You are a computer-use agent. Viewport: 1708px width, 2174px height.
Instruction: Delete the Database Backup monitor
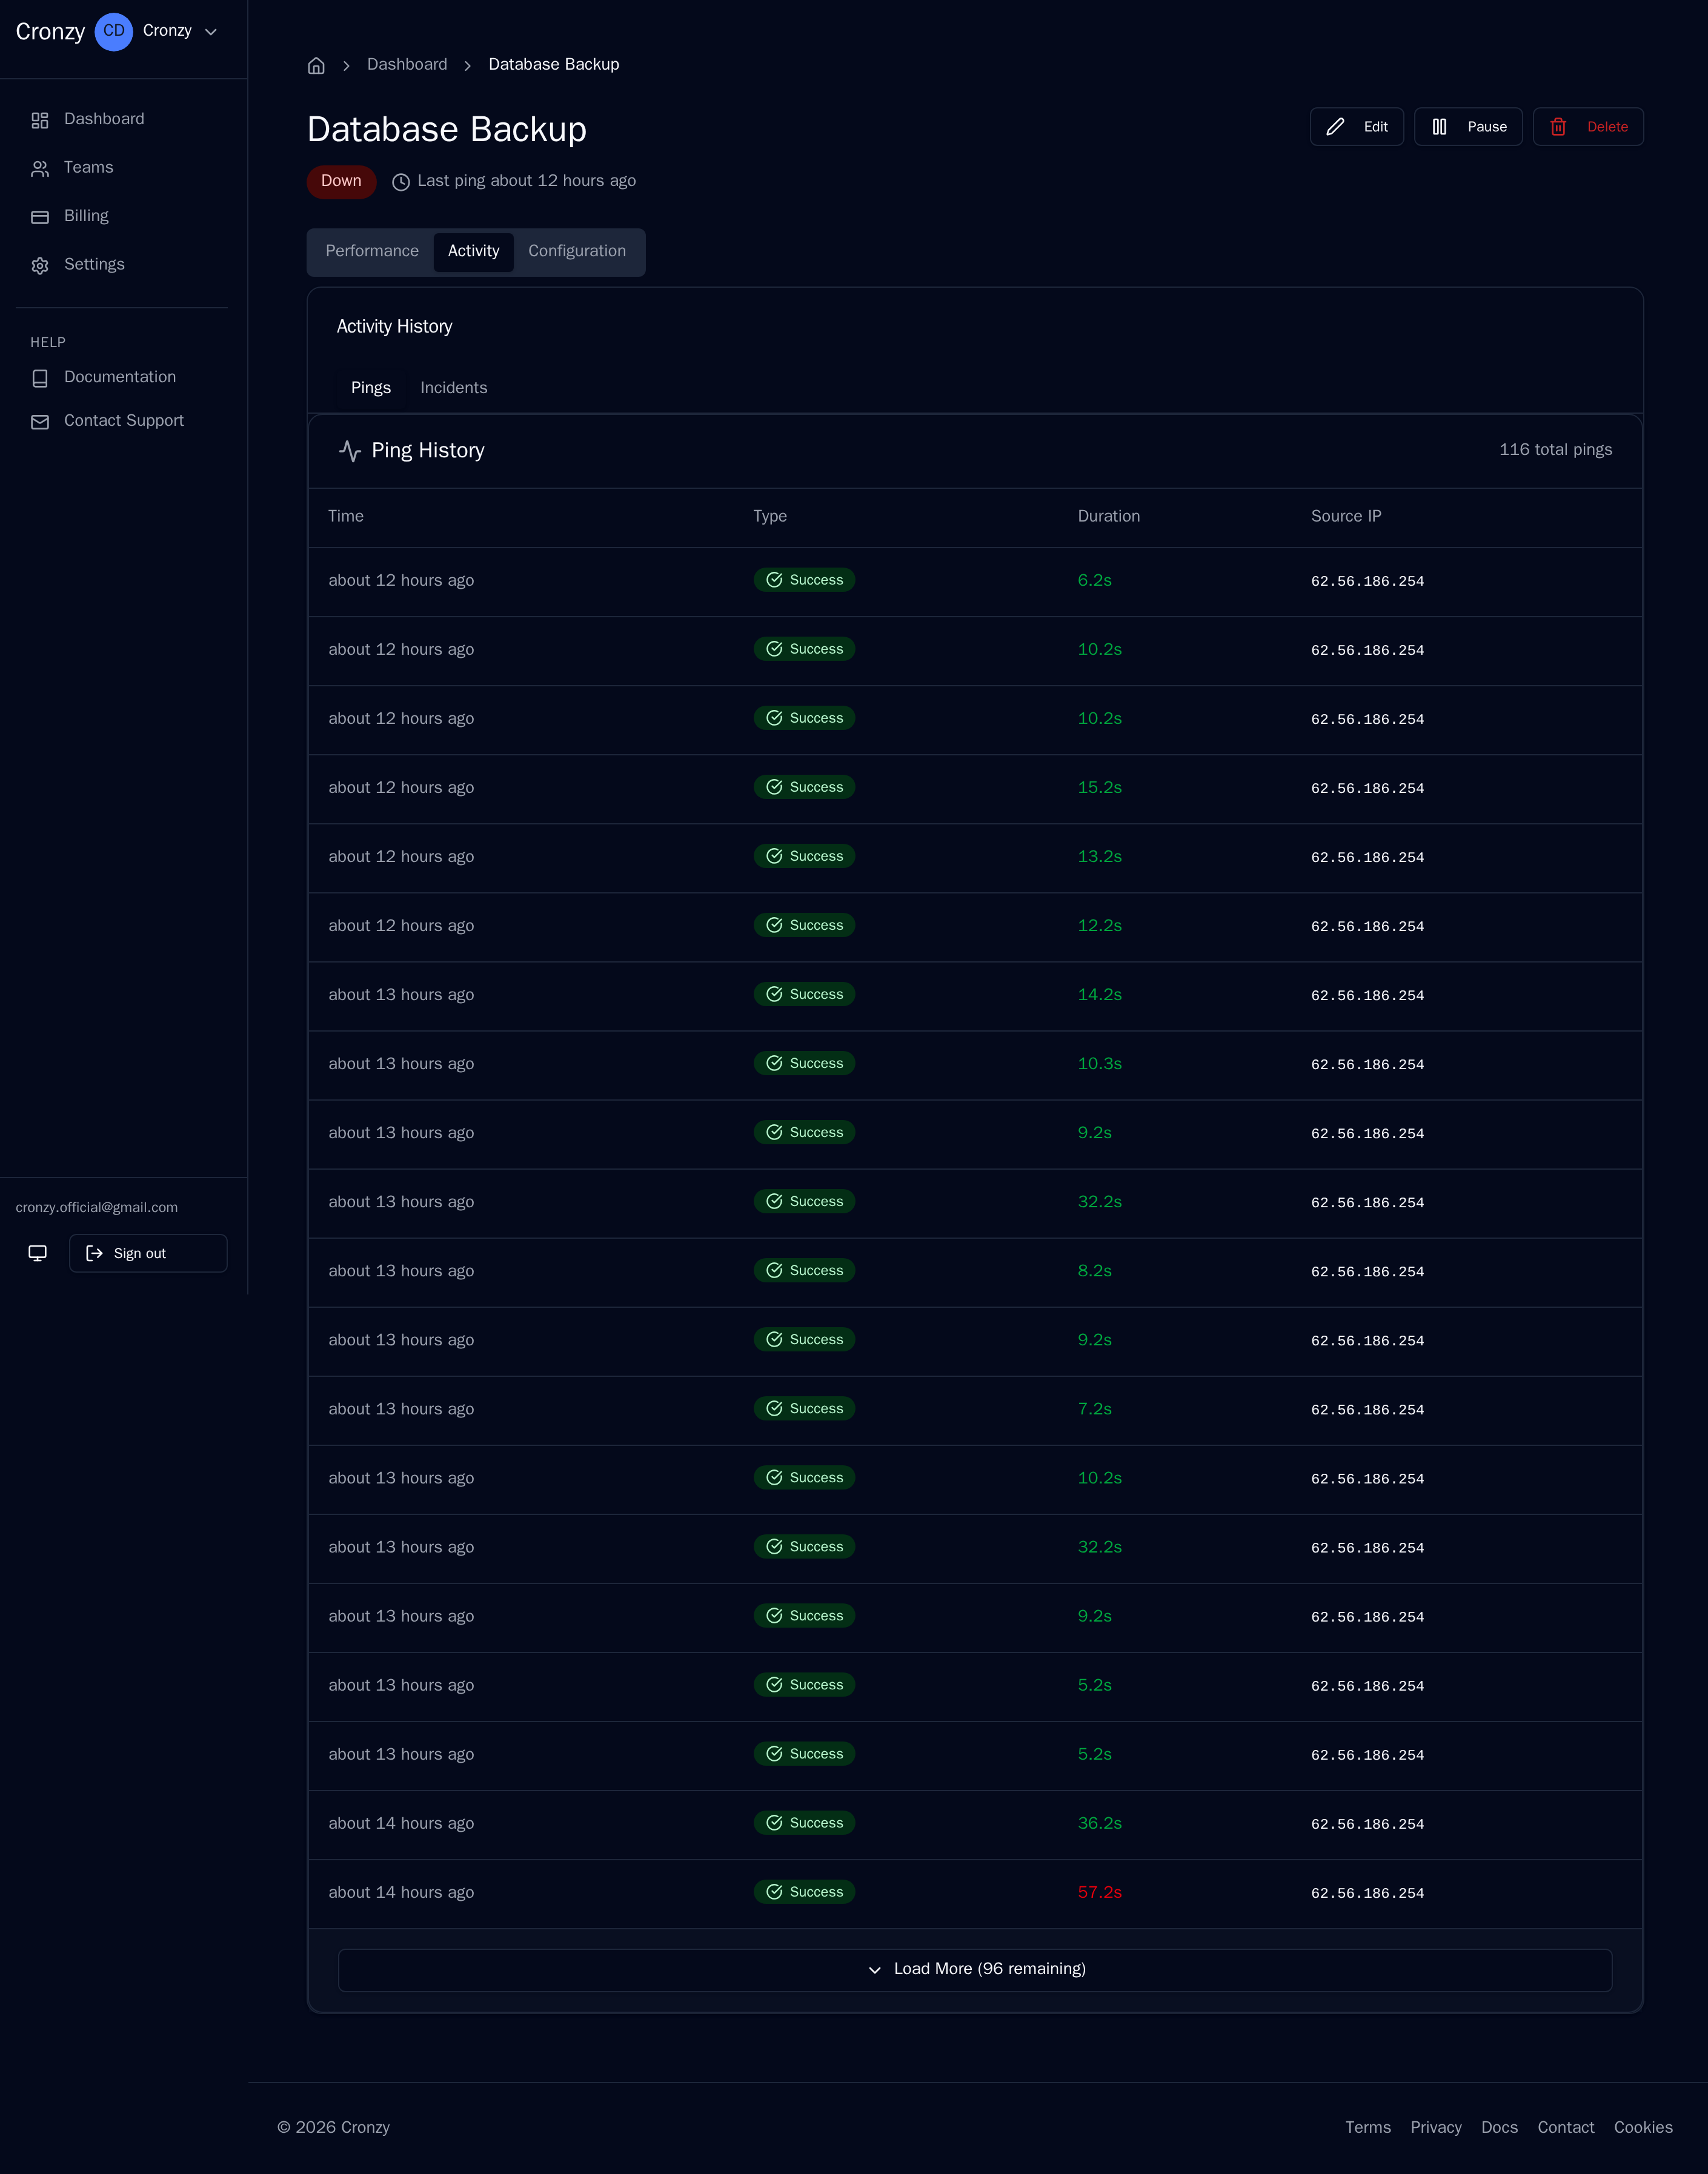pyautogui.click(x=1588, y=126)
